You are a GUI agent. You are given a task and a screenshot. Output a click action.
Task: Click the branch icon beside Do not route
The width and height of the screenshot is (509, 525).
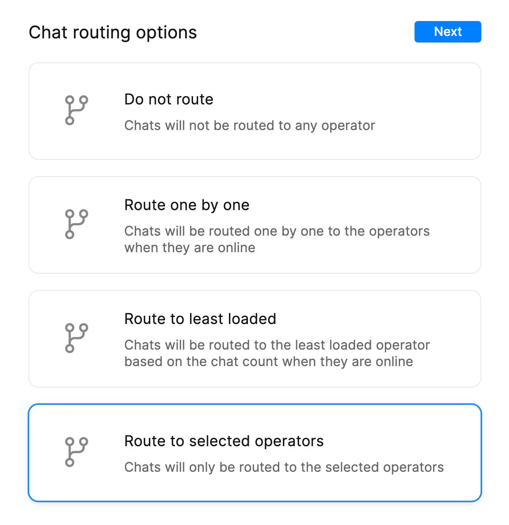coord(76,110)
